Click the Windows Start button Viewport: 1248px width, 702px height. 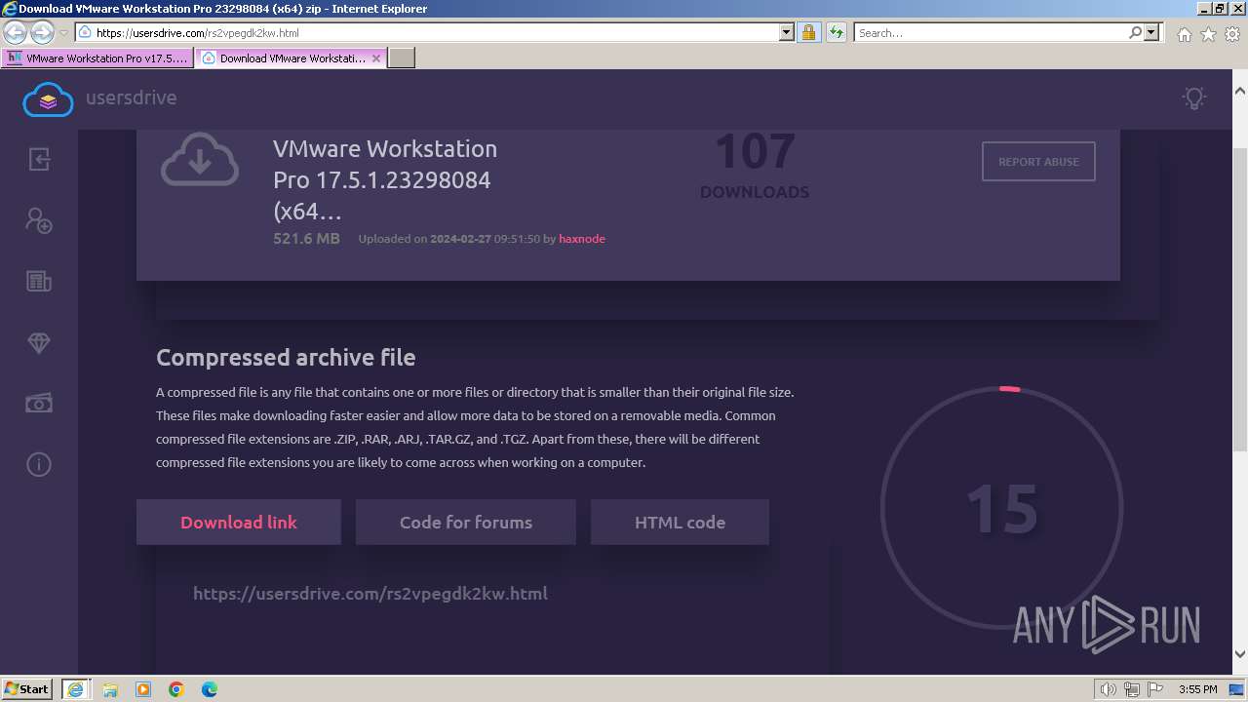click(x=27, y=689)
